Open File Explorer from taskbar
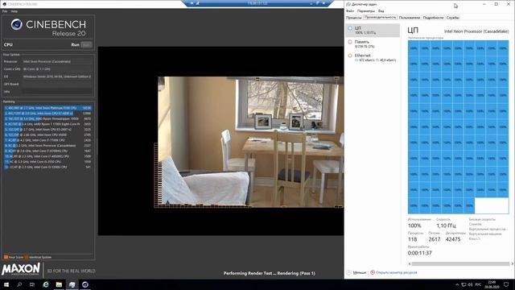This screenshot has width=515, height=290. pos(59,284)
